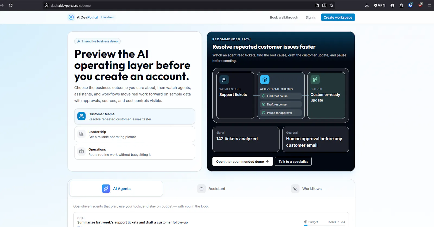Bookmark this page with the star icon

click(331, 5)
